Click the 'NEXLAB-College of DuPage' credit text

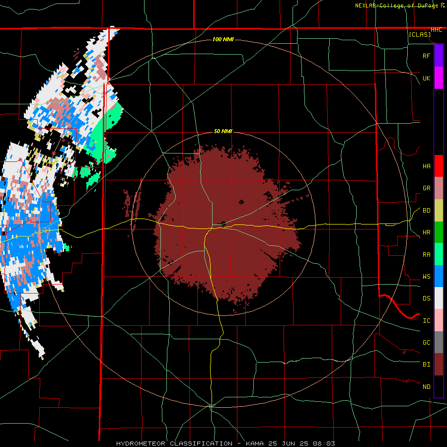(396, 5)
